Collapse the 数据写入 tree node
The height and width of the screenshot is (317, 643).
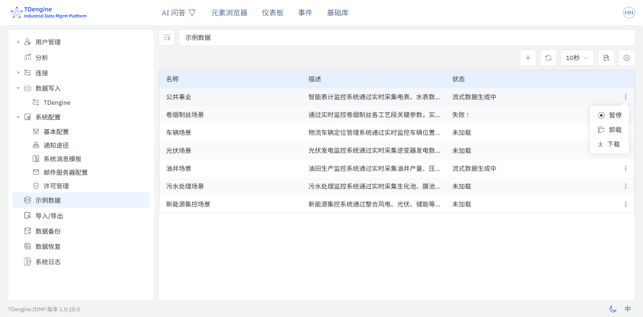[x=18, y=88]
